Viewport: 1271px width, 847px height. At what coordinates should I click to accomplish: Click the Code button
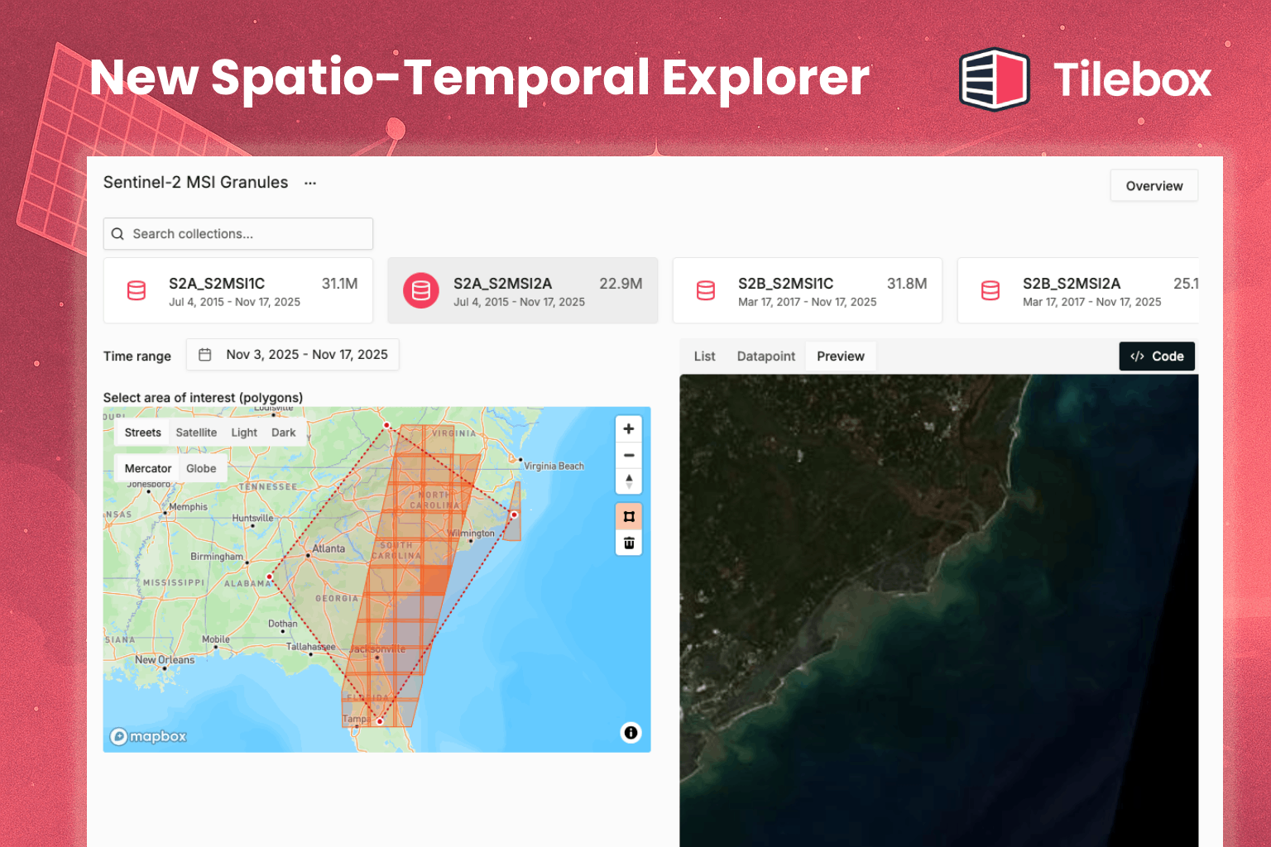coord(1157,357)
